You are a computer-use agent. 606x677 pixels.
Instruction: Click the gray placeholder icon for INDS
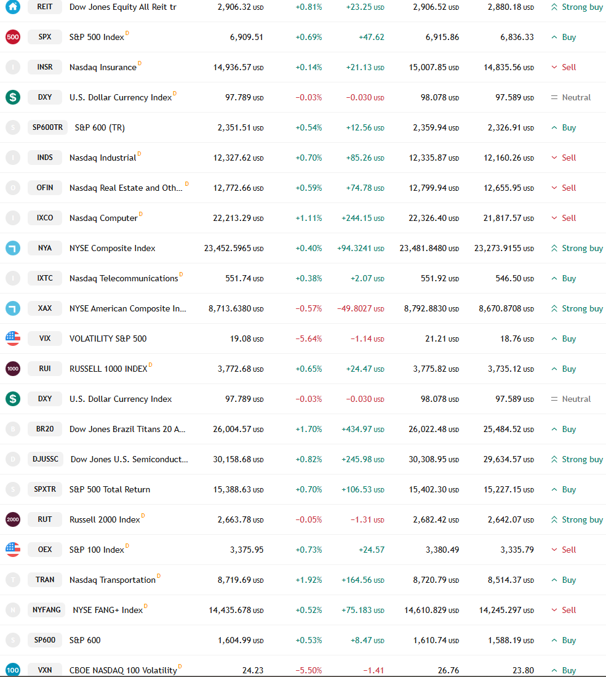point(13,158)
